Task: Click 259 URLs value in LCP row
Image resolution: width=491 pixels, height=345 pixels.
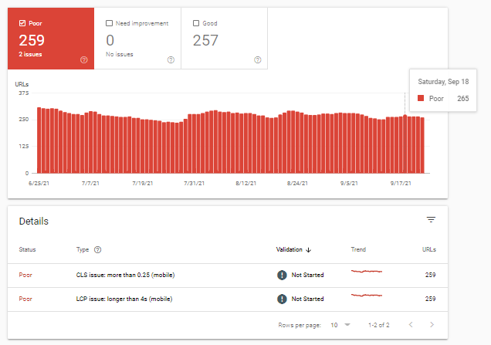Action: [430, 299]
